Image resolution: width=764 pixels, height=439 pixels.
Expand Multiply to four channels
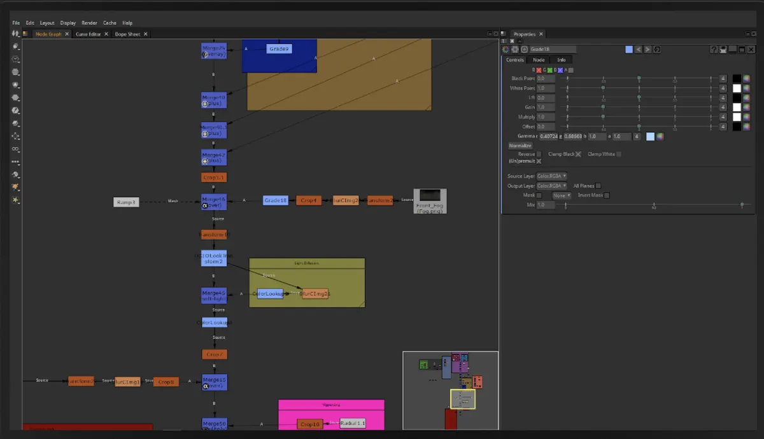pyautogui.click(x=723, y=117)
